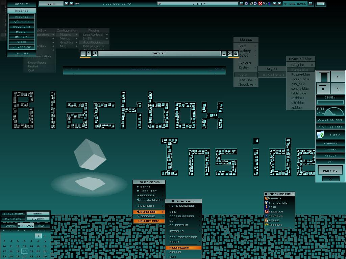Expand the Applicazioni entry in Blackbox menu
The width and height of the screenshot is (346, 259).
pyautogui.click(x=149, y=200)
